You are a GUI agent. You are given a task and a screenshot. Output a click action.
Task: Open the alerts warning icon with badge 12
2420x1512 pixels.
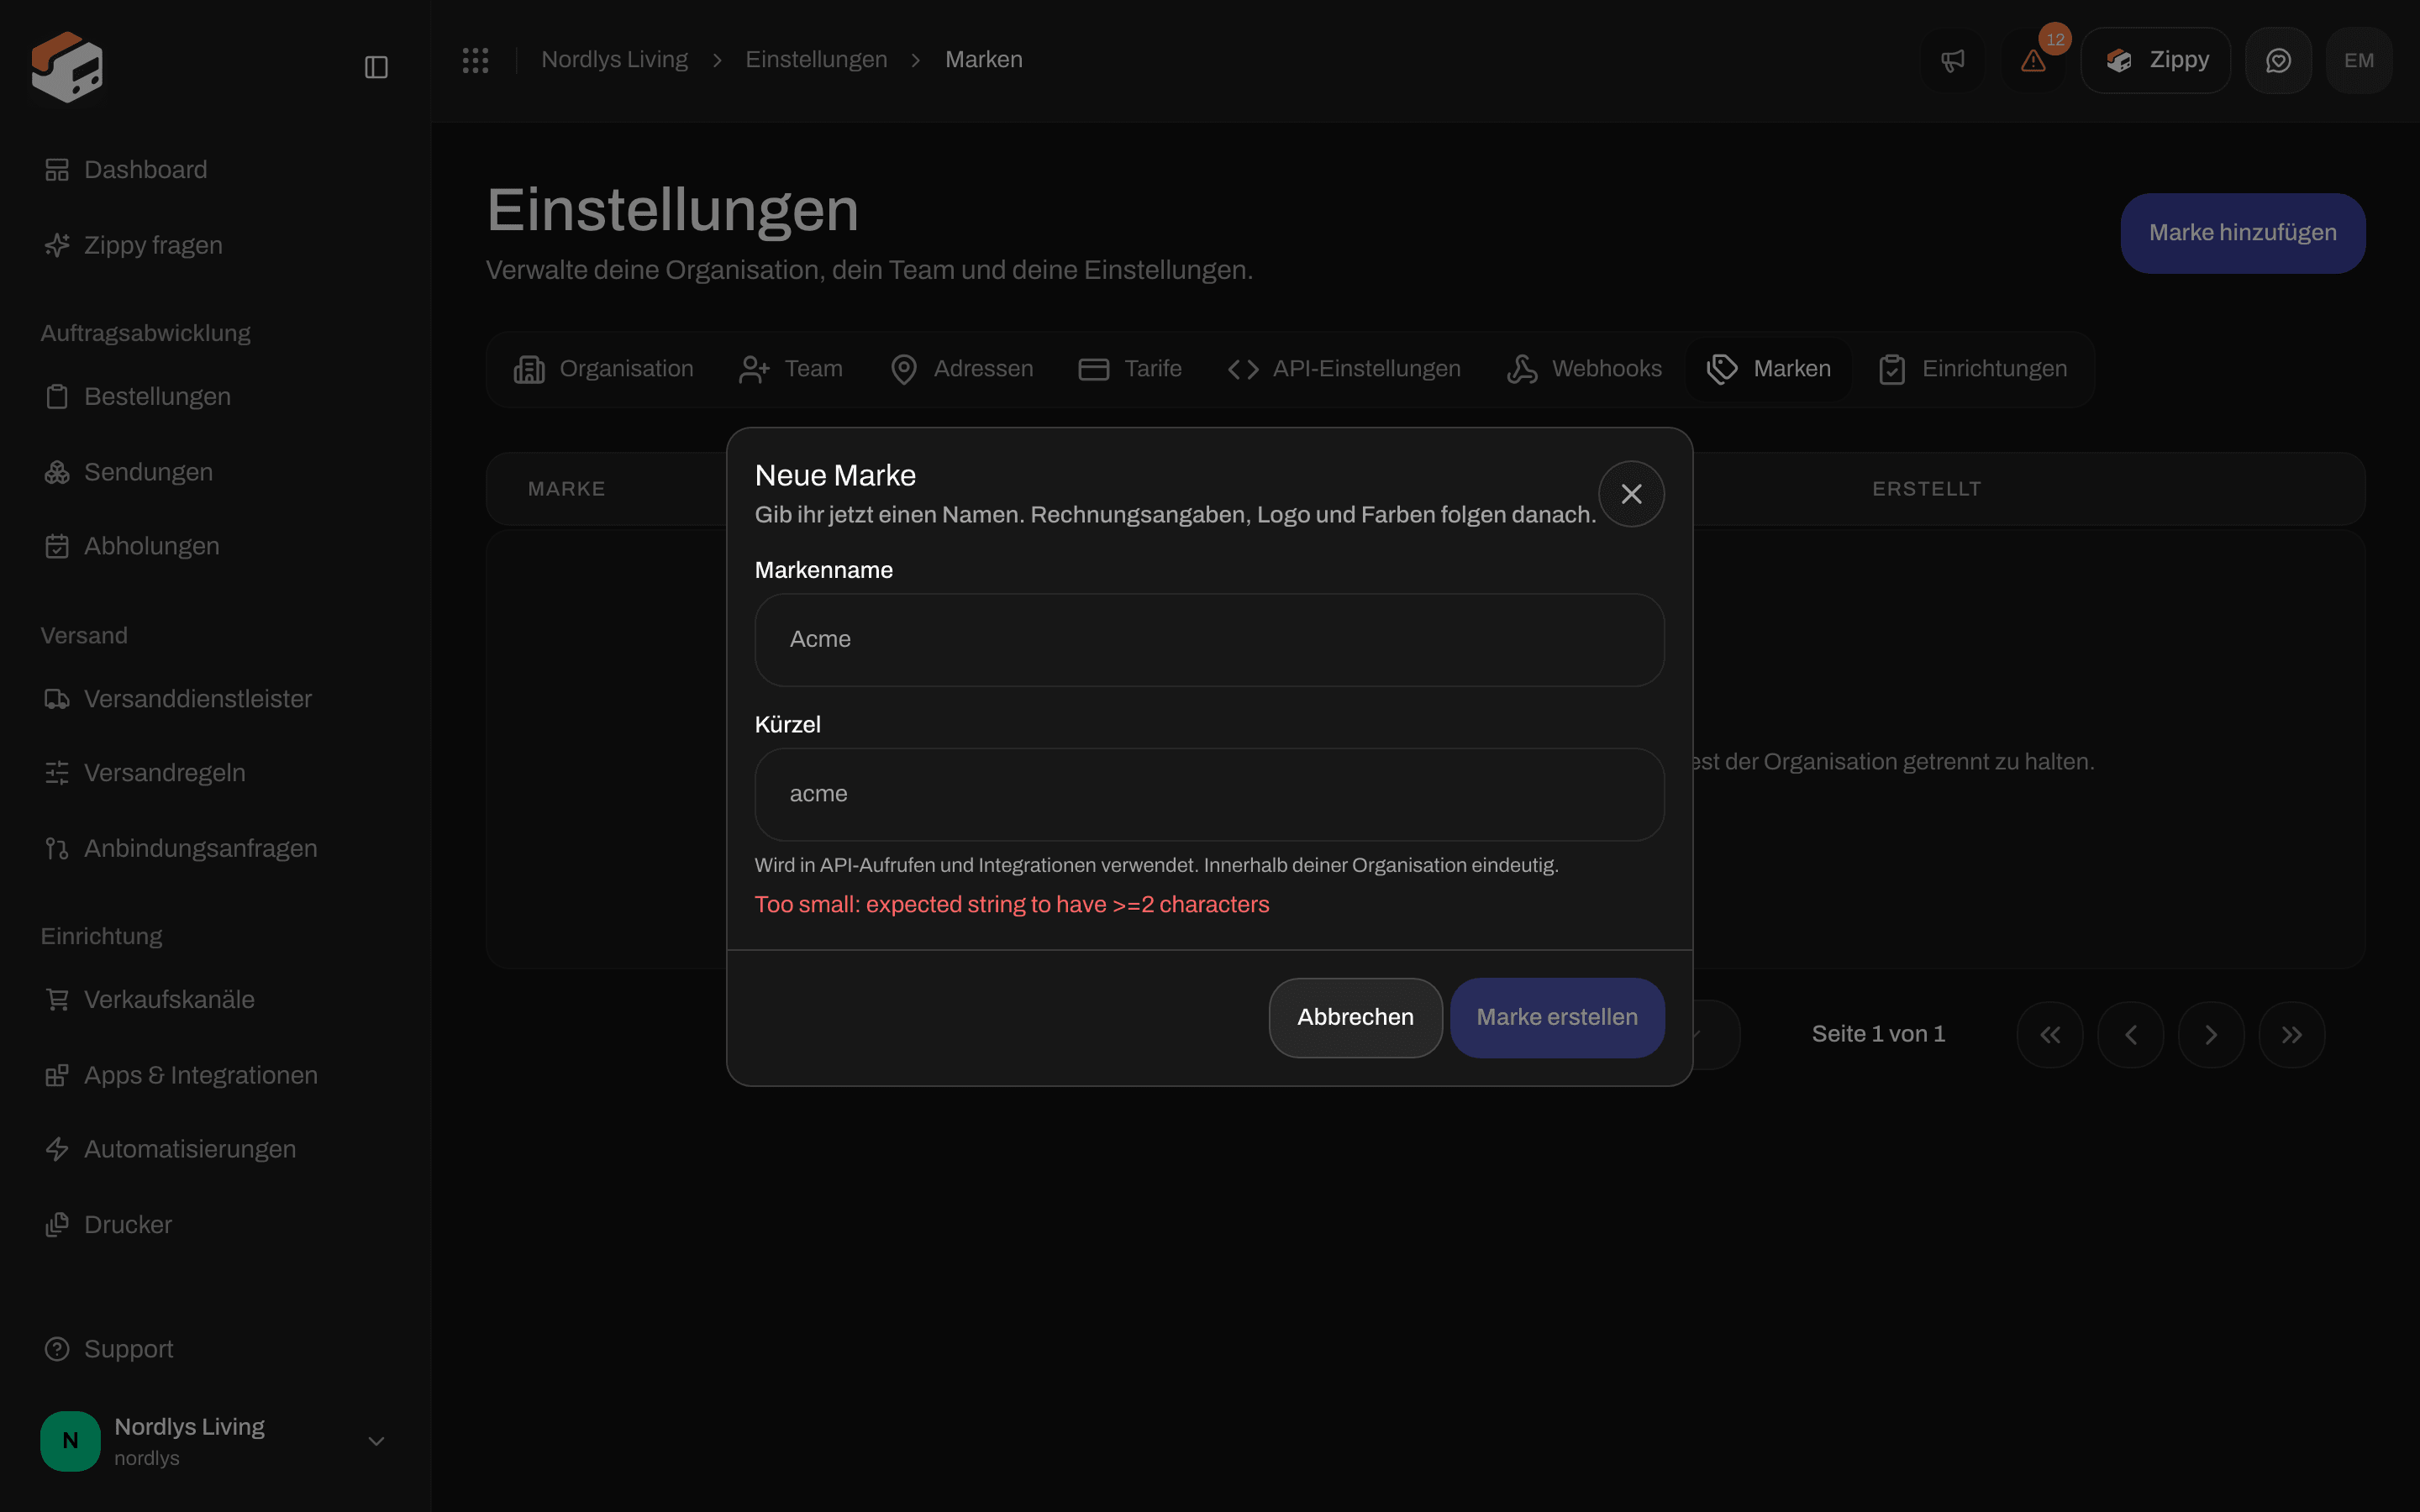tap(2034, 61)
